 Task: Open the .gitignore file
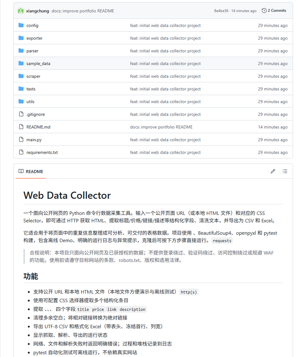point(35,114)
